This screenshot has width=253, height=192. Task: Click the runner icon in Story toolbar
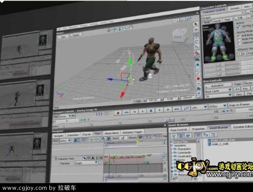pos(123,138)
